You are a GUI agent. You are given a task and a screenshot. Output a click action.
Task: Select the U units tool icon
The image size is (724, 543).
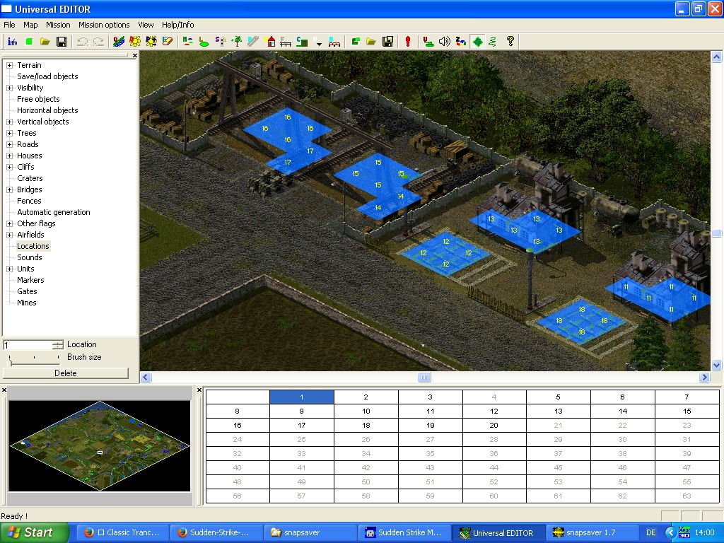click(x=428, y=42)
